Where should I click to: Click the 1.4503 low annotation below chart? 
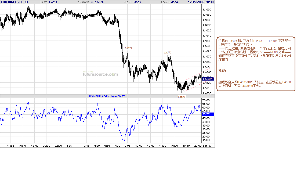point(181,97)
